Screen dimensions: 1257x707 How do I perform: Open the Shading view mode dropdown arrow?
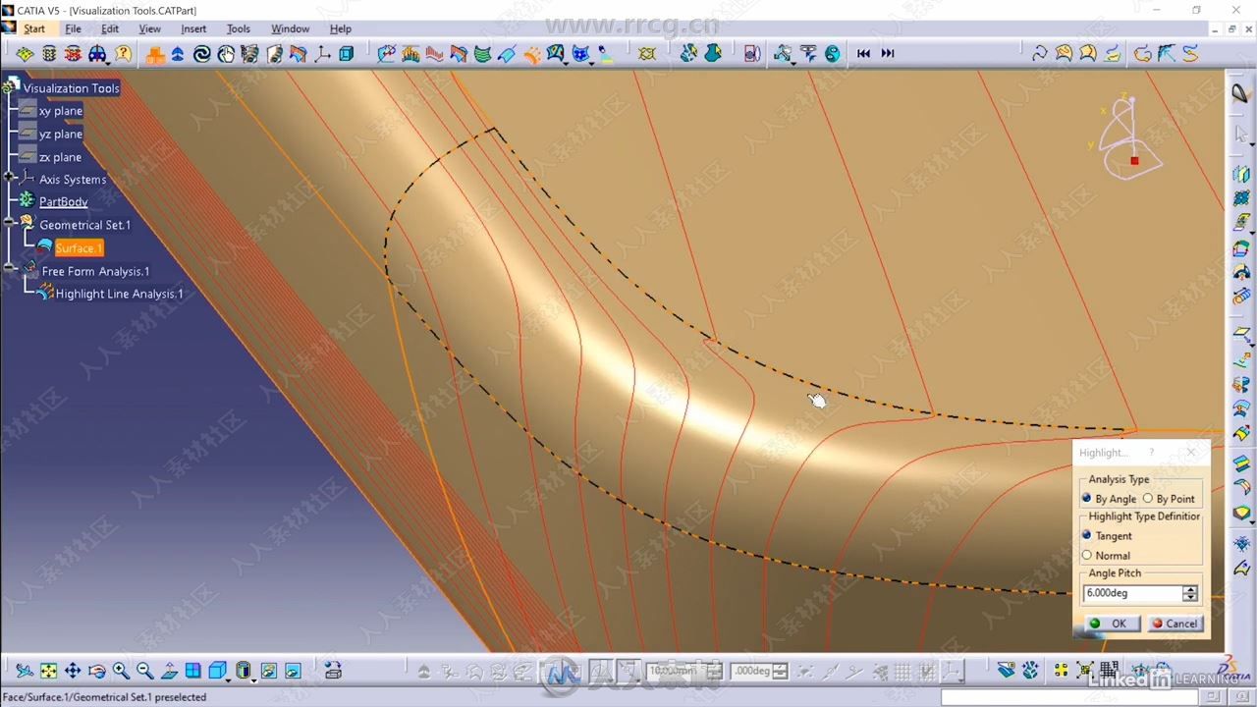point(253,679)
